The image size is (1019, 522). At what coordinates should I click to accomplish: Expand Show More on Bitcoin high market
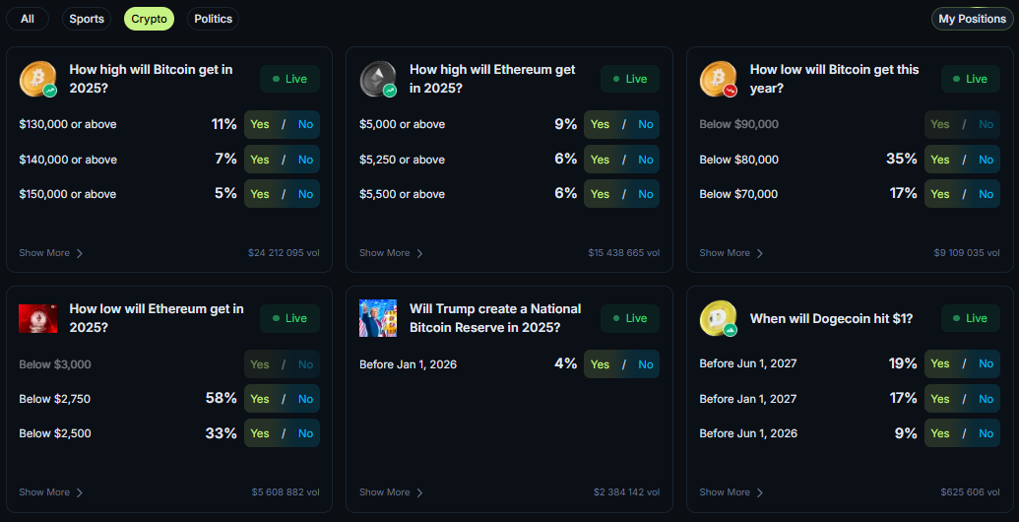point(51,253)
